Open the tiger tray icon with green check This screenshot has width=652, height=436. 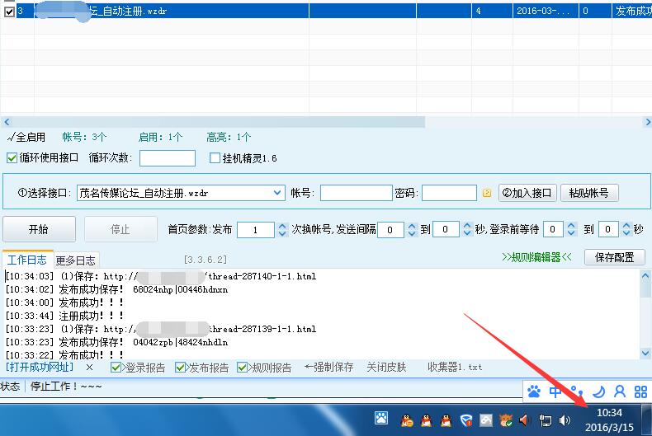click(506, 420)
